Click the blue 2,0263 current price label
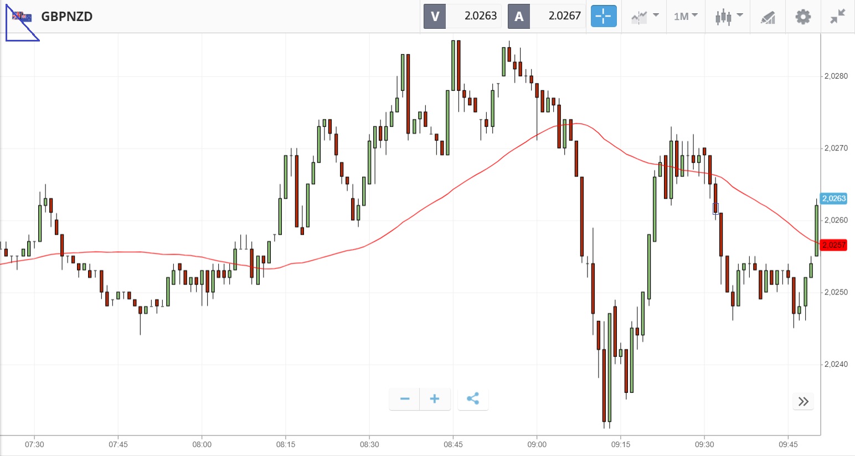The width and height of the screenshot is (855, 456). click(834, 199)
